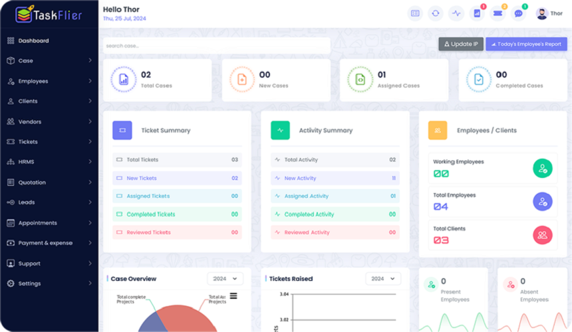Click the Assigned Activity row
Screen dimensions: 572x332
coord(335,196)
